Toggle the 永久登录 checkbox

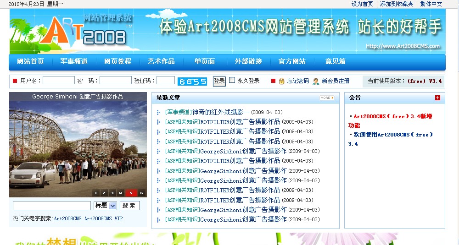pos(232,80)
